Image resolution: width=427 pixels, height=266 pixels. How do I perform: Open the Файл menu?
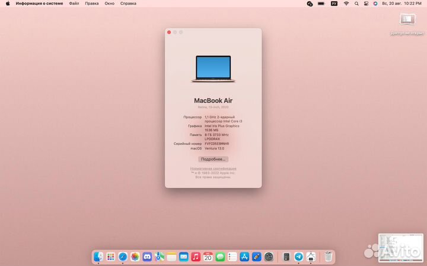[74, 4]
